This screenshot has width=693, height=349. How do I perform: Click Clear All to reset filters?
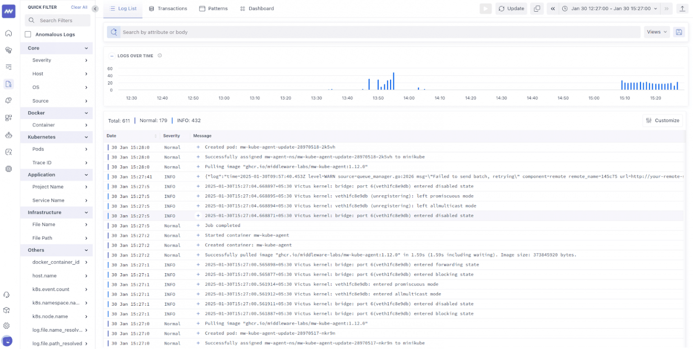79,7
